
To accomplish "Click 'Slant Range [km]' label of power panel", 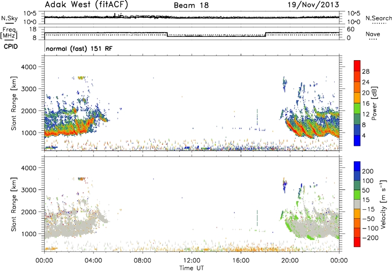I will pos(14,103).
